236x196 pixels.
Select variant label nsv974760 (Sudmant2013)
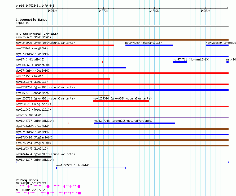point(143,43)
